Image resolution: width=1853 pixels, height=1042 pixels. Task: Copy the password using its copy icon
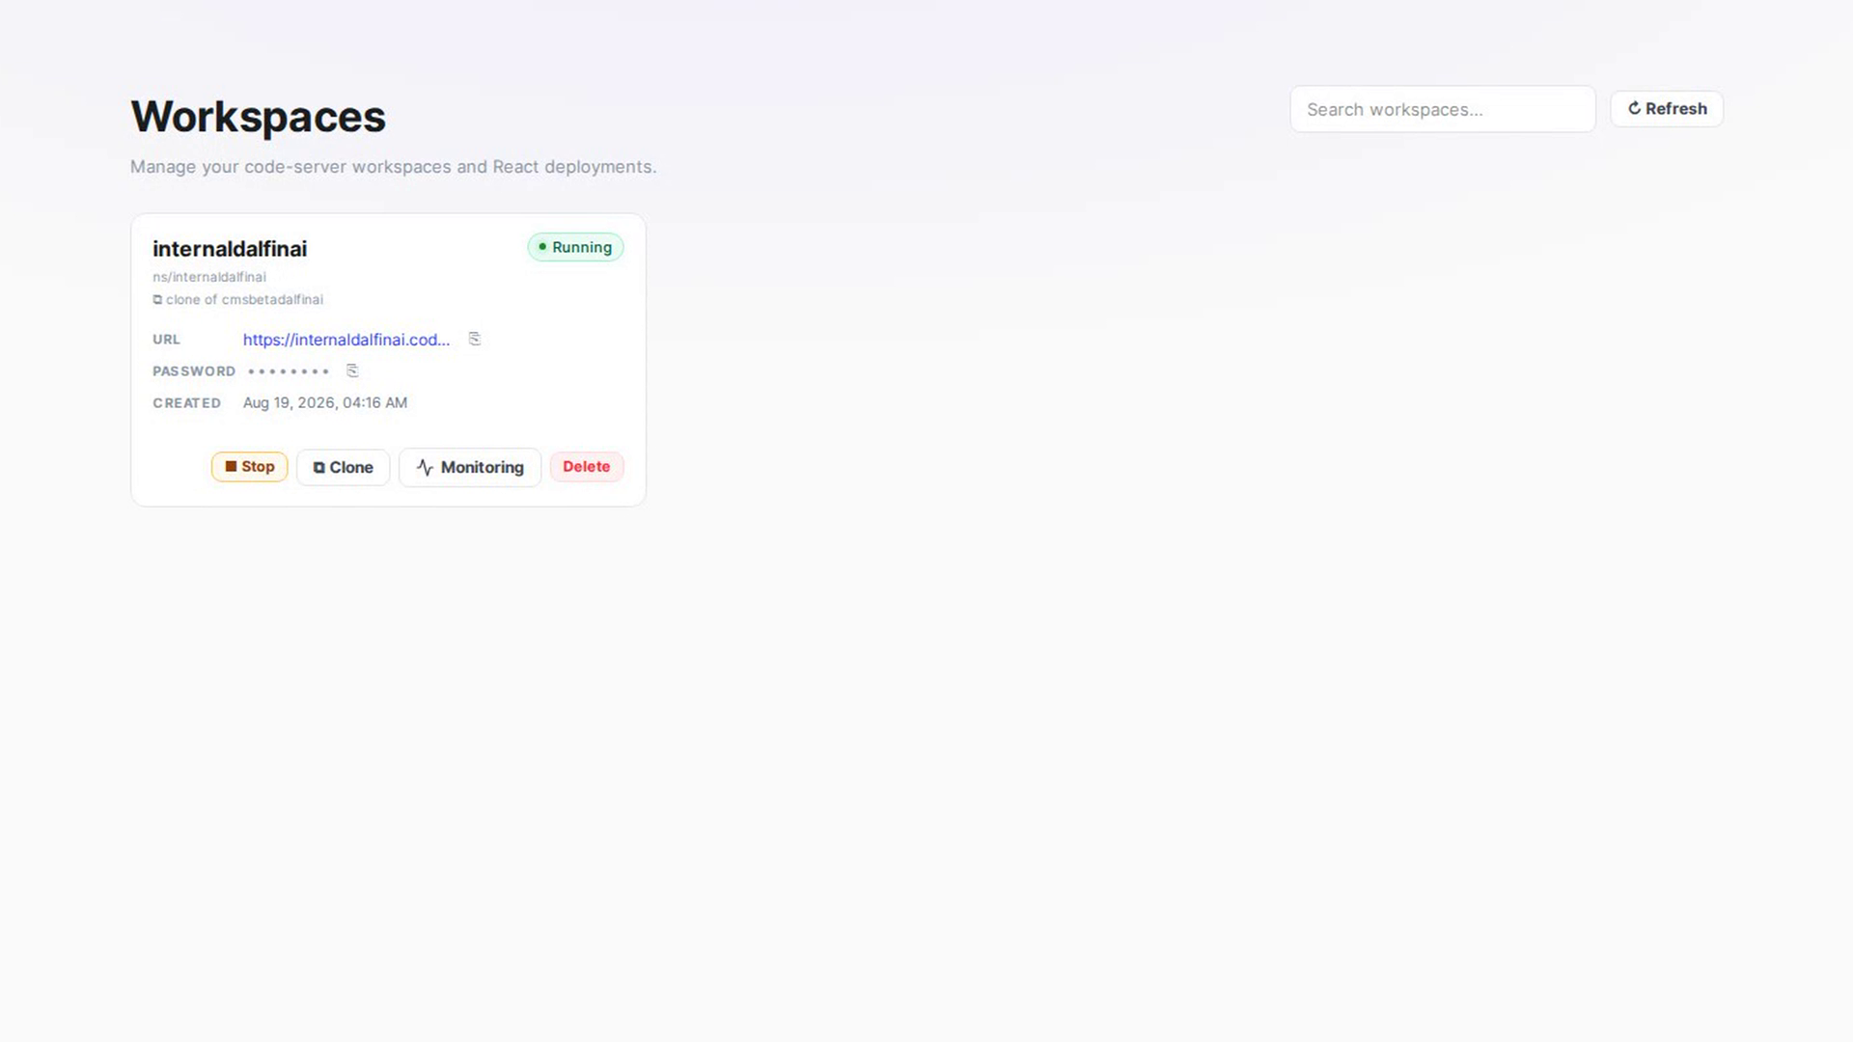(x=352, y=370)
